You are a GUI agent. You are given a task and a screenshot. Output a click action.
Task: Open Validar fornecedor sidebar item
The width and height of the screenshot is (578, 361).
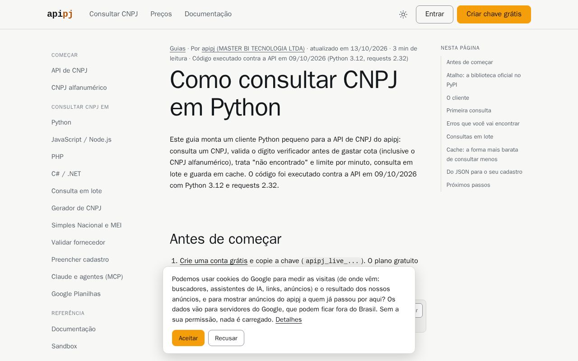78,242
